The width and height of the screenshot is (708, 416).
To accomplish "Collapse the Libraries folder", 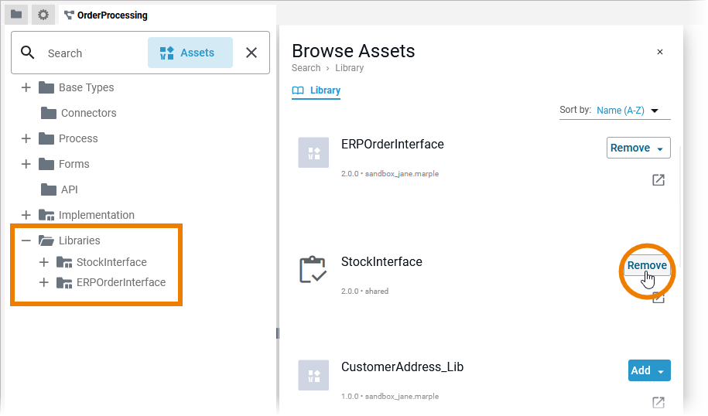I will click(26, 240).
